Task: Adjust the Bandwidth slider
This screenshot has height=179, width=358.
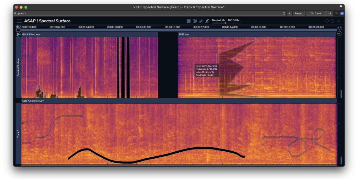Action: coord(225,23)
